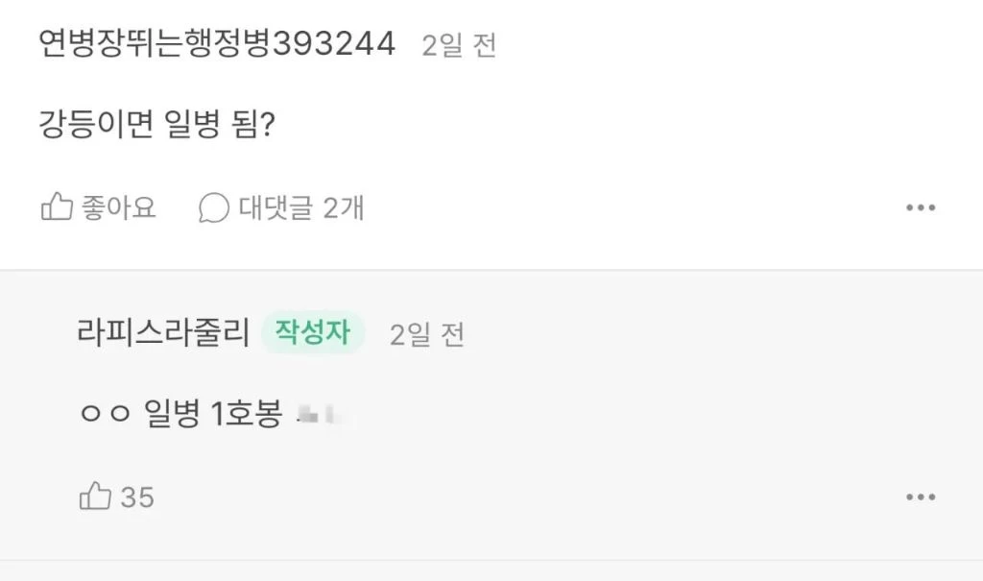Open profile of 연병장뛰는행정병393244
The width and height of the screenshot is (983, 581).
click(x=217, y=44)
